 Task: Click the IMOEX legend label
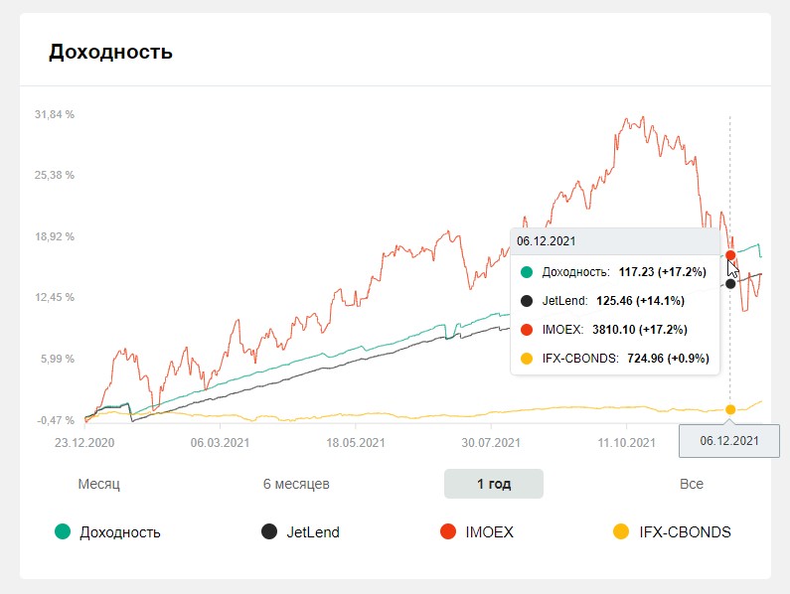(489, 532)
